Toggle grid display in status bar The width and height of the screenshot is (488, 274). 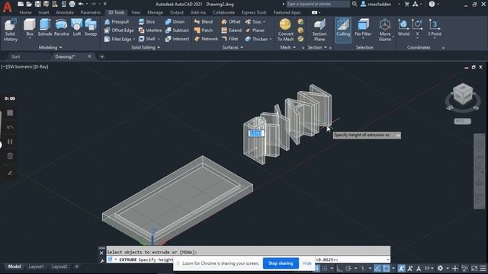[x=316, y=268]
